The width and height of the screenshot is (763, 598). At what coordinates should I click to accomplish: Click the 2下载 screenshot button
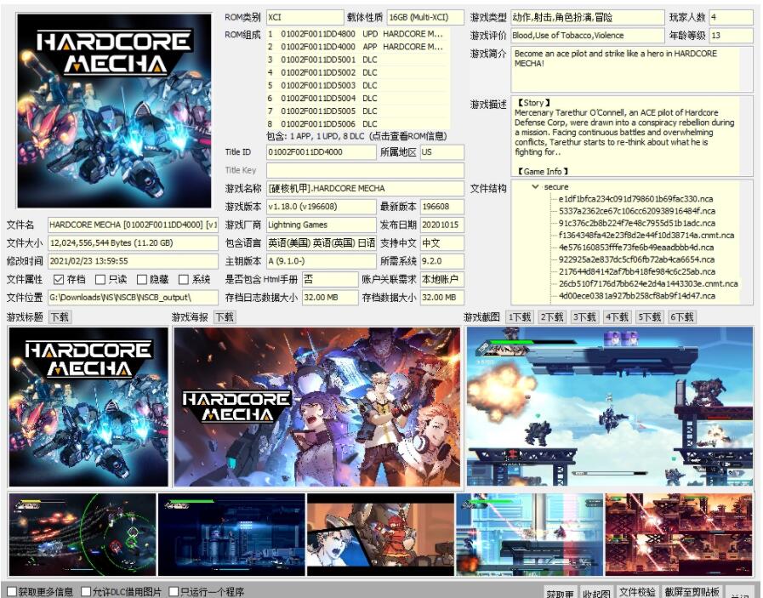[552, 317]
